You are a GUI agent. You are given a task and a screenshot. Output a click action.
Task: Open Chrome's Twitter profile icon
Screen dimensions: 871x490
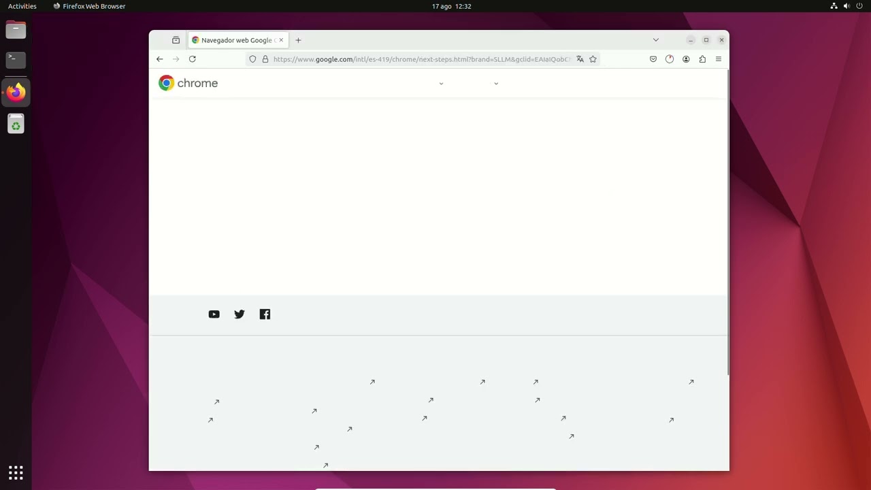pos(240,314)
